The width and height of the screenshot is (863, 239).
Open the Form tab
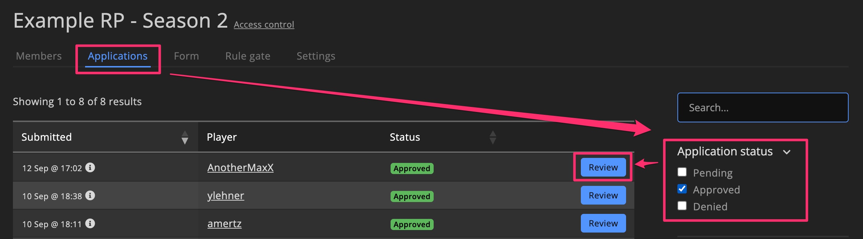(186, 56)
